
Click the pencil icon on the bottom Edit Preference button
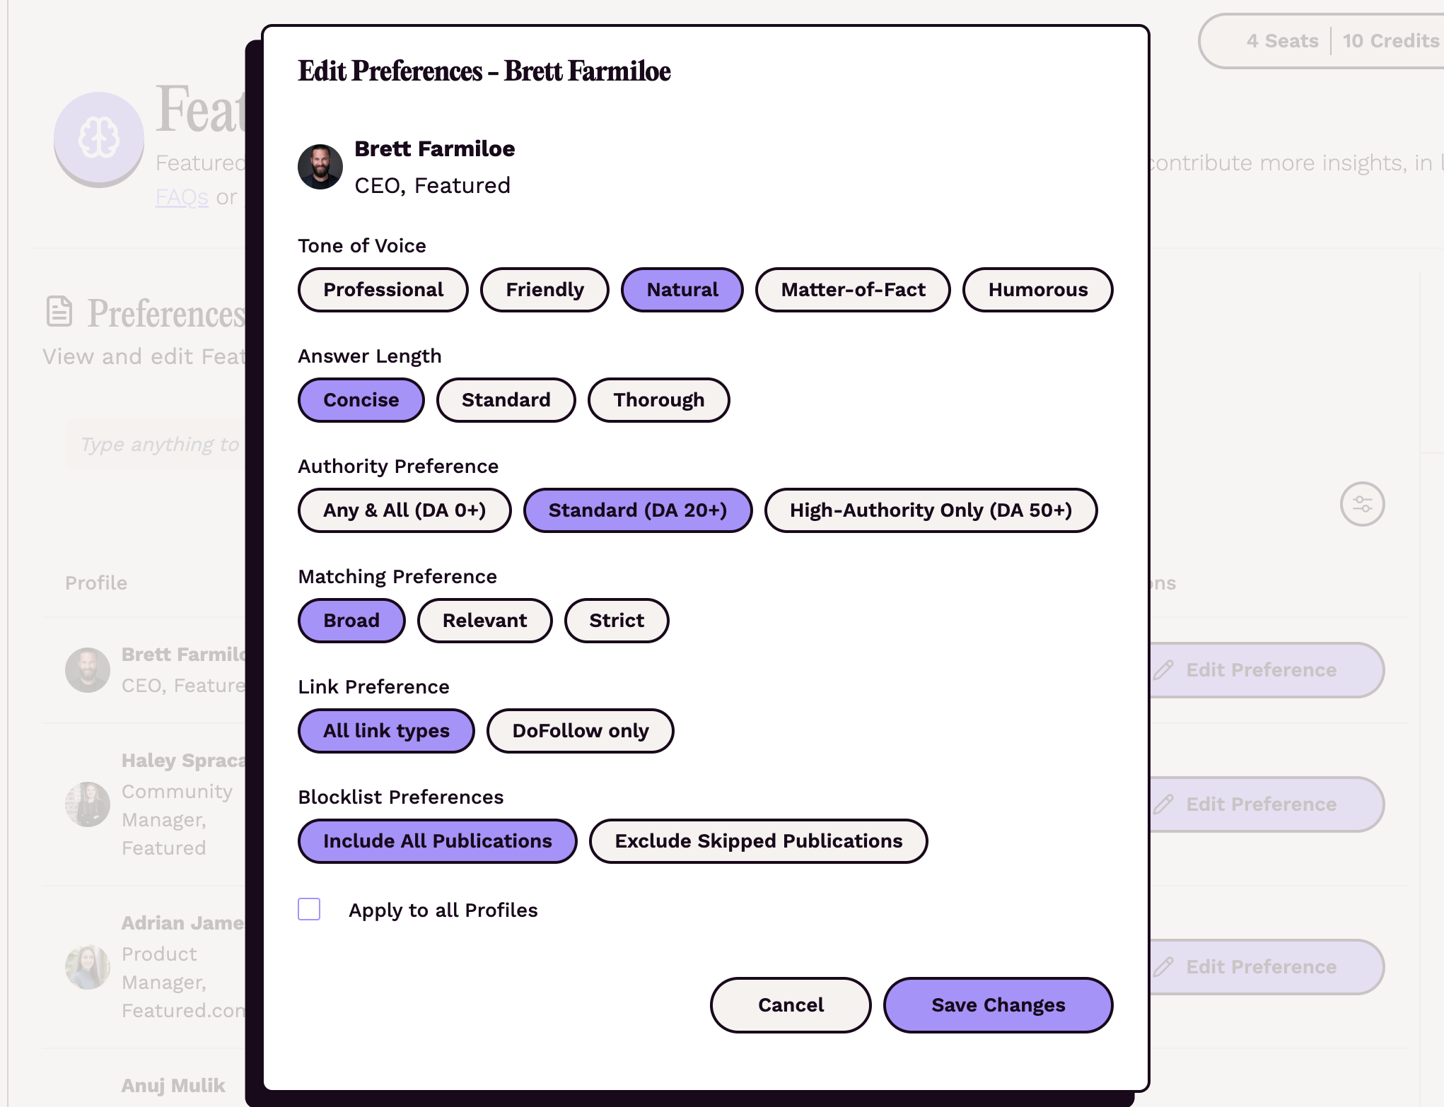click(1166, 966)
